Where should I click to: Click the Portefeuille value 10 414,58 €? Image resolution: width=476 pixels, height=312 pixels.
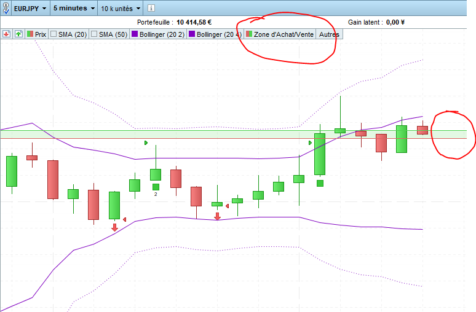194,23
